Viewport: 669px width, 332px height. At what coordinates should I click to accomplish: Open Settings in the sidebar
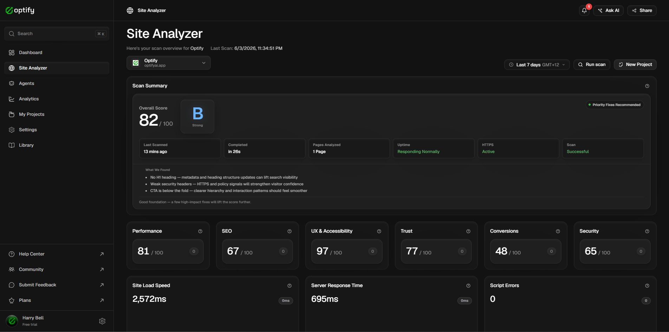coord(57,130)
